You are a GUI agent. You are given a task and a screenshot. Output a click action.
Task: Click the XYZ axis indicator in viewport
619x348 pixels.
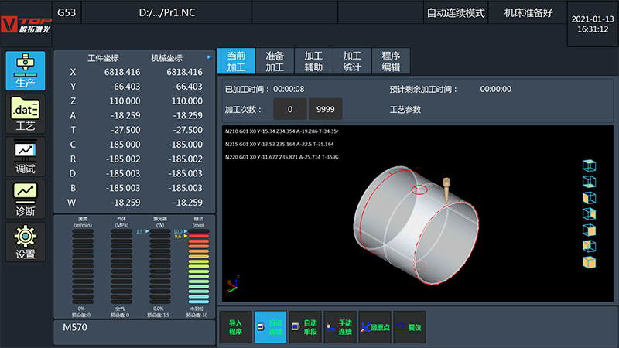click(x=233, y=285)
